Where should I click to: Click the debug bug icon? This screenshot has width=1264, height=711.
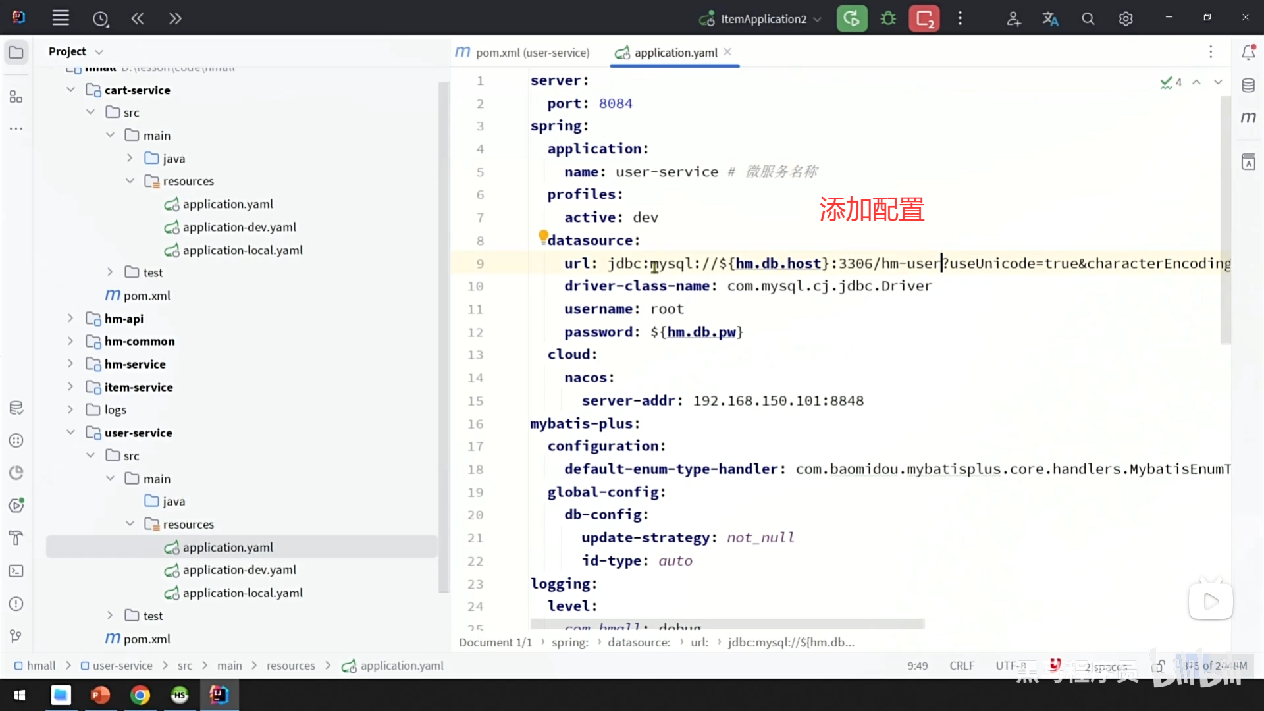[x=888, y=18]
